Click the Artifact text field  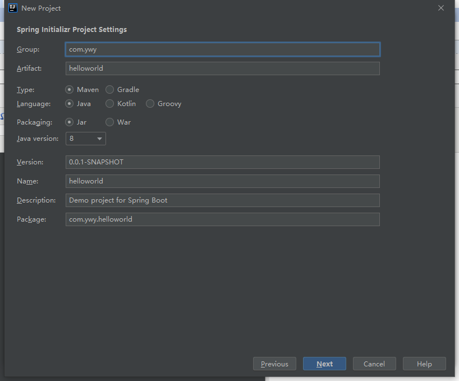(222, 68)
